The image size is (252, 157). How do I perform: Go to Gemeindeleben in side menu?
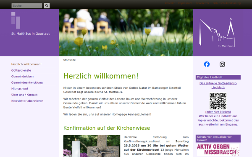click(x=22, y=77)
